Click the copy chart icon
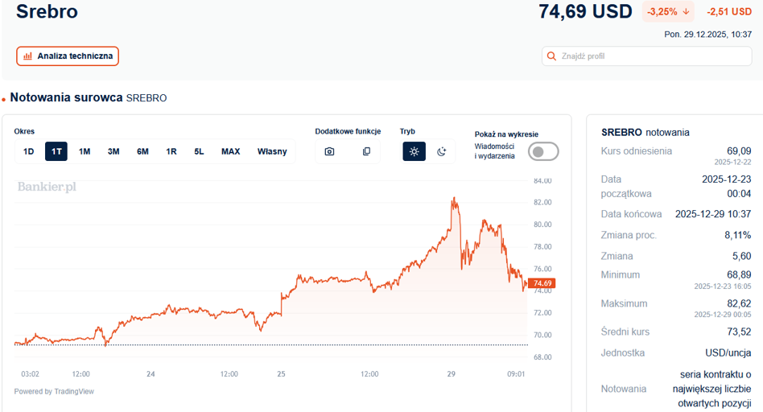 (x=366, y=151)
